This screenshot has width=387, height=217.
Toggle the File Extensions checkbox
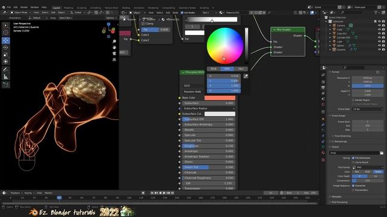coord(353,158)
